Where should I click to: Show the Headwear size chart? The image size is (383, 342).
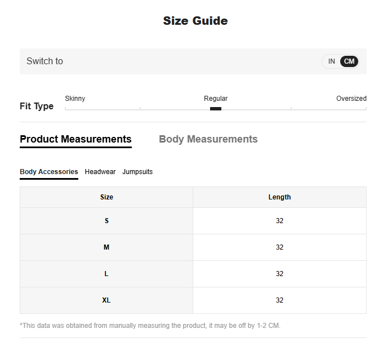100,172
